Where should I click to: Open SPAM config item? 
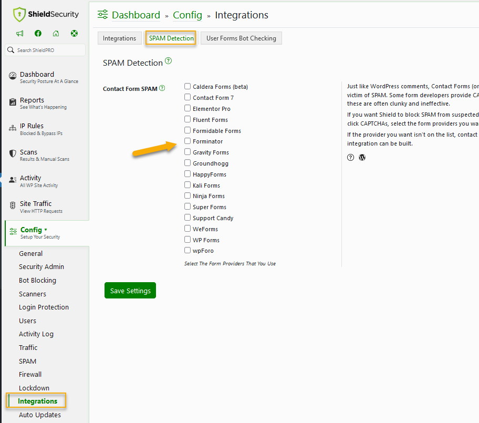[x=27, y=362]
